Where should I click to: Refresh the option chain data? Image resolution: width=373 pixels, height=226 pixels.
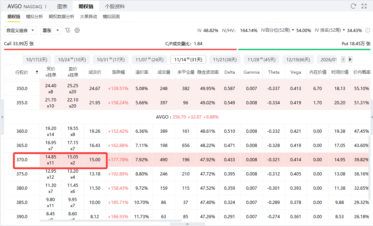(x=353, y=6)
